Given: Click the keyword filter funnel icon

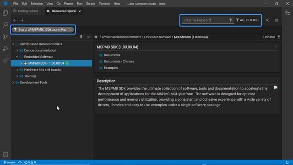Looking at the screenshot, I should coord(231,20).
